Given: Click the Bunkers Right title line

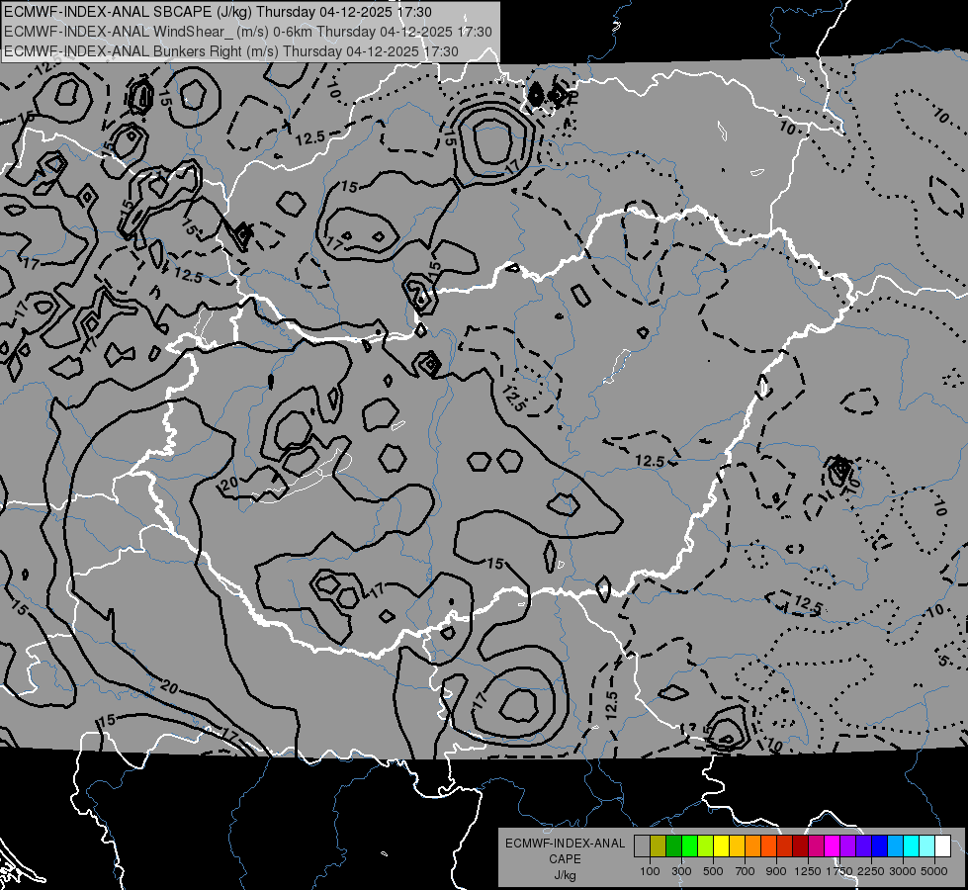Looking at the screenshot, I should pos(231,51).
